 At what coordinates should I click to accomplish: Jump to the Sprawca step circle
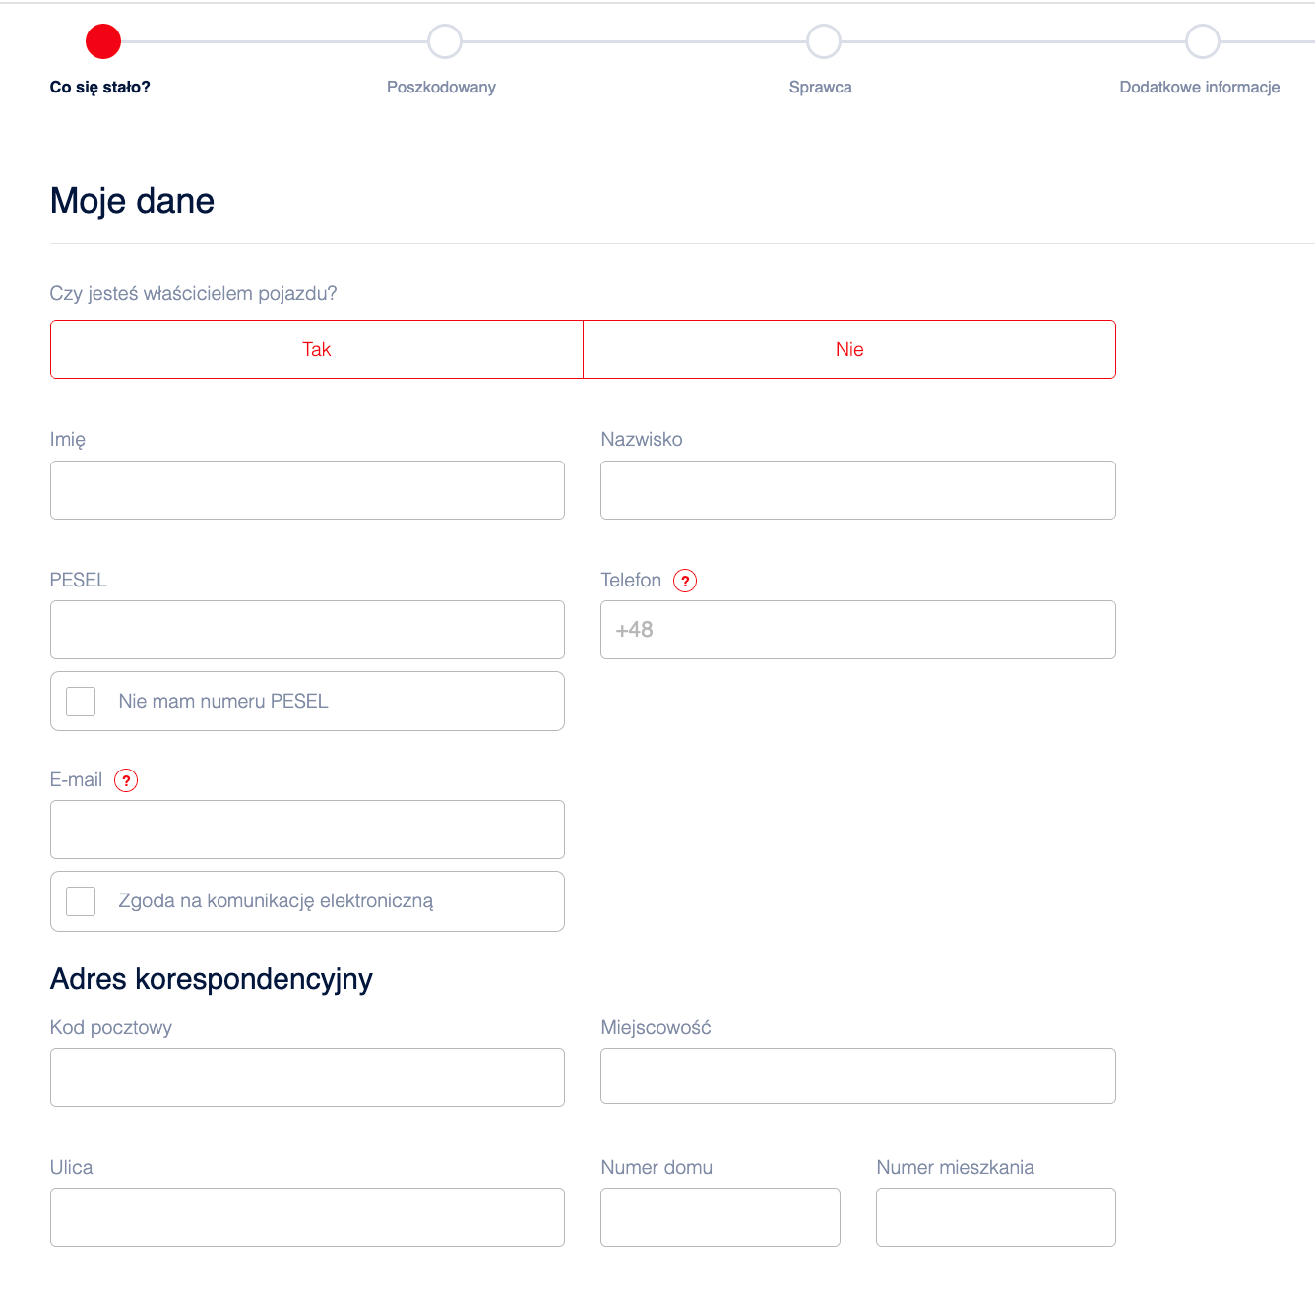pos(824,41)
